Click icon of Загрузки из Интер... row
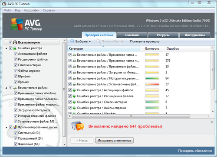Image resolution: width=217 pixels, height=157 pixels. coord(74,73)
